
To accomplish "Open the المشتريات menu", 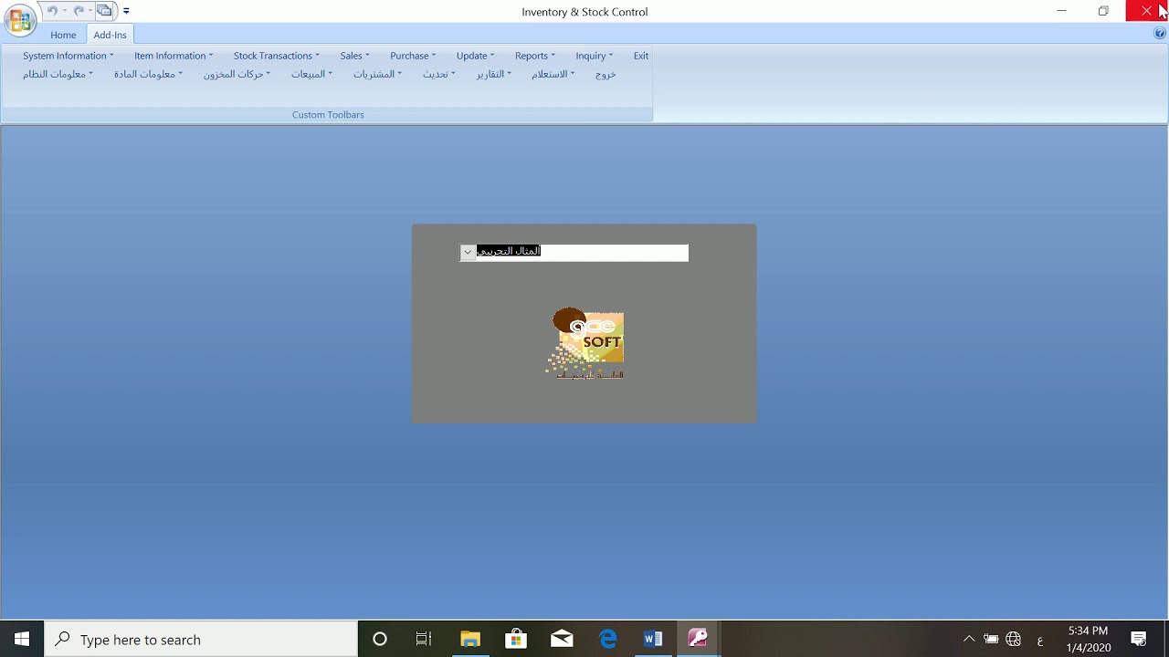I will click(x=378, y=74).
